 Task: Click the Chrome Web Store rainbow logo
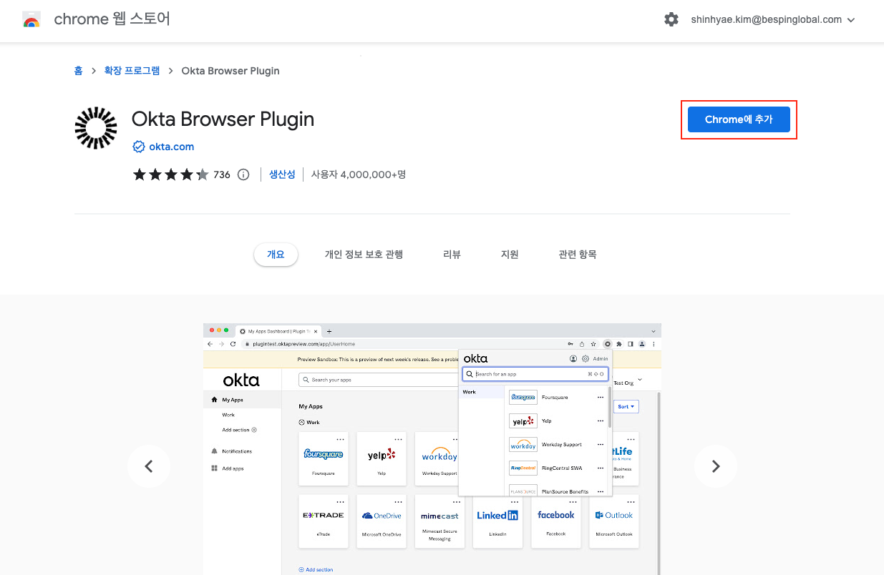(x=31, y=20)
